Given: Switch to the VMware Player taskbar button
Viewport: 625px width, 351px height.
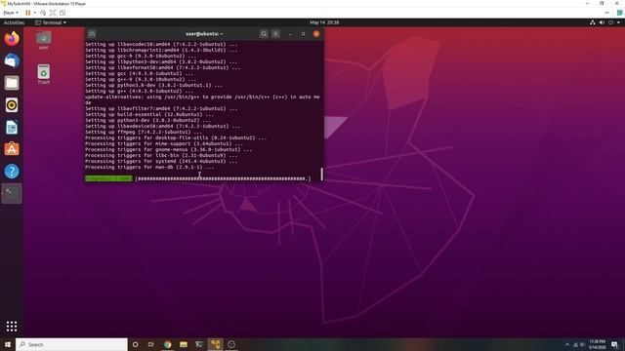Looking at the screenshot, I should tap(215, 344).
